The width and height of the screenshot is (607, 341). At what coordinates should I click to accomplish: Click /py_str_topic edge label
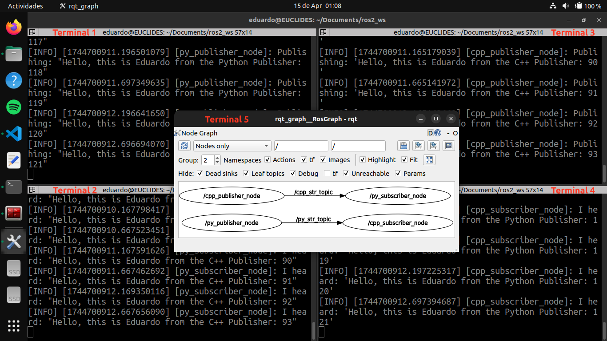(313, 219)
